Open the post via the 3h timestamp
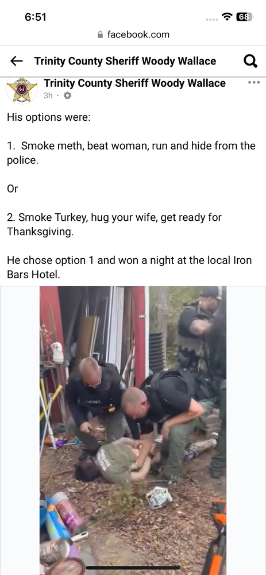266x575 pixels. pyautogui.click(x=48, y=95)
